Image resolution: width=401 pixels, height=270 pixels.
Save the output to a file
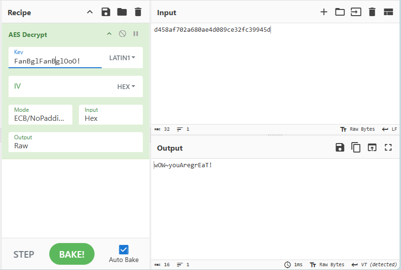[x=340, y=147]
